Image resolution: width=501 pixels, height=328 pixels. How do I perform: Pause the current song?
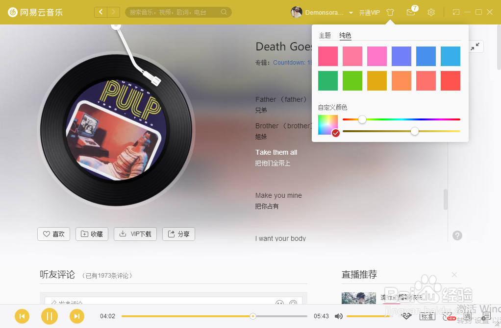50,316
